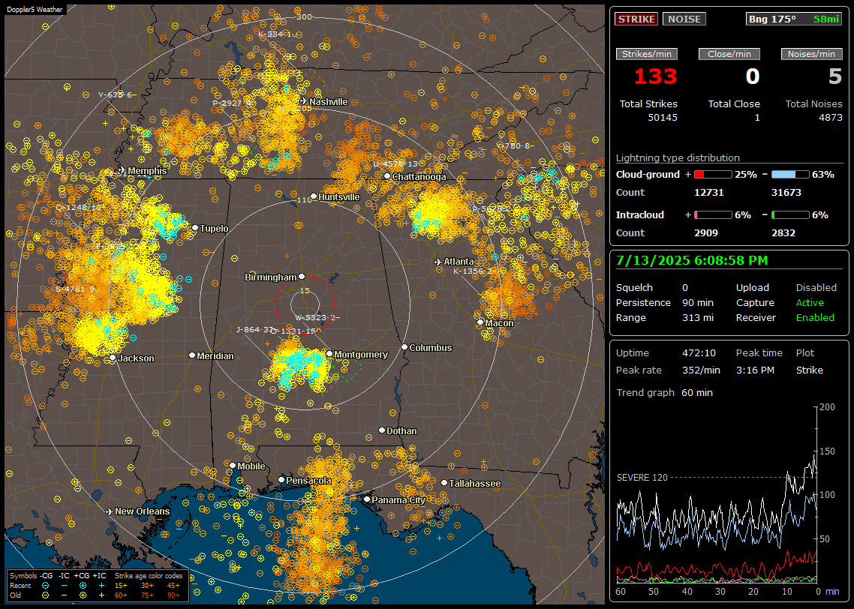This screenshot has height=609, width=854.
Task: Click the Recent +IC plus symbol in legend
Action: coord(101,586)
